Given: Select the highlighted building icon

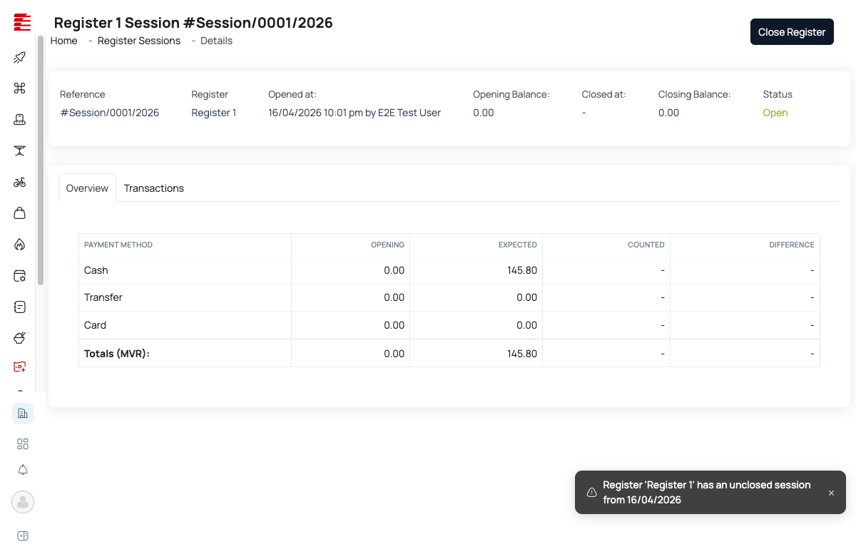Looking at the screenshot, I should coord(23,414).
